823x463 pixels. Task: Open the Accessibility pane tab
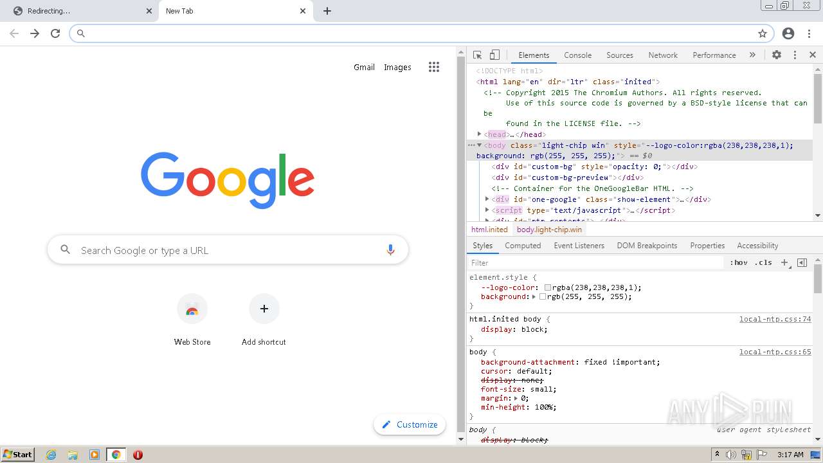click(757, 246)
